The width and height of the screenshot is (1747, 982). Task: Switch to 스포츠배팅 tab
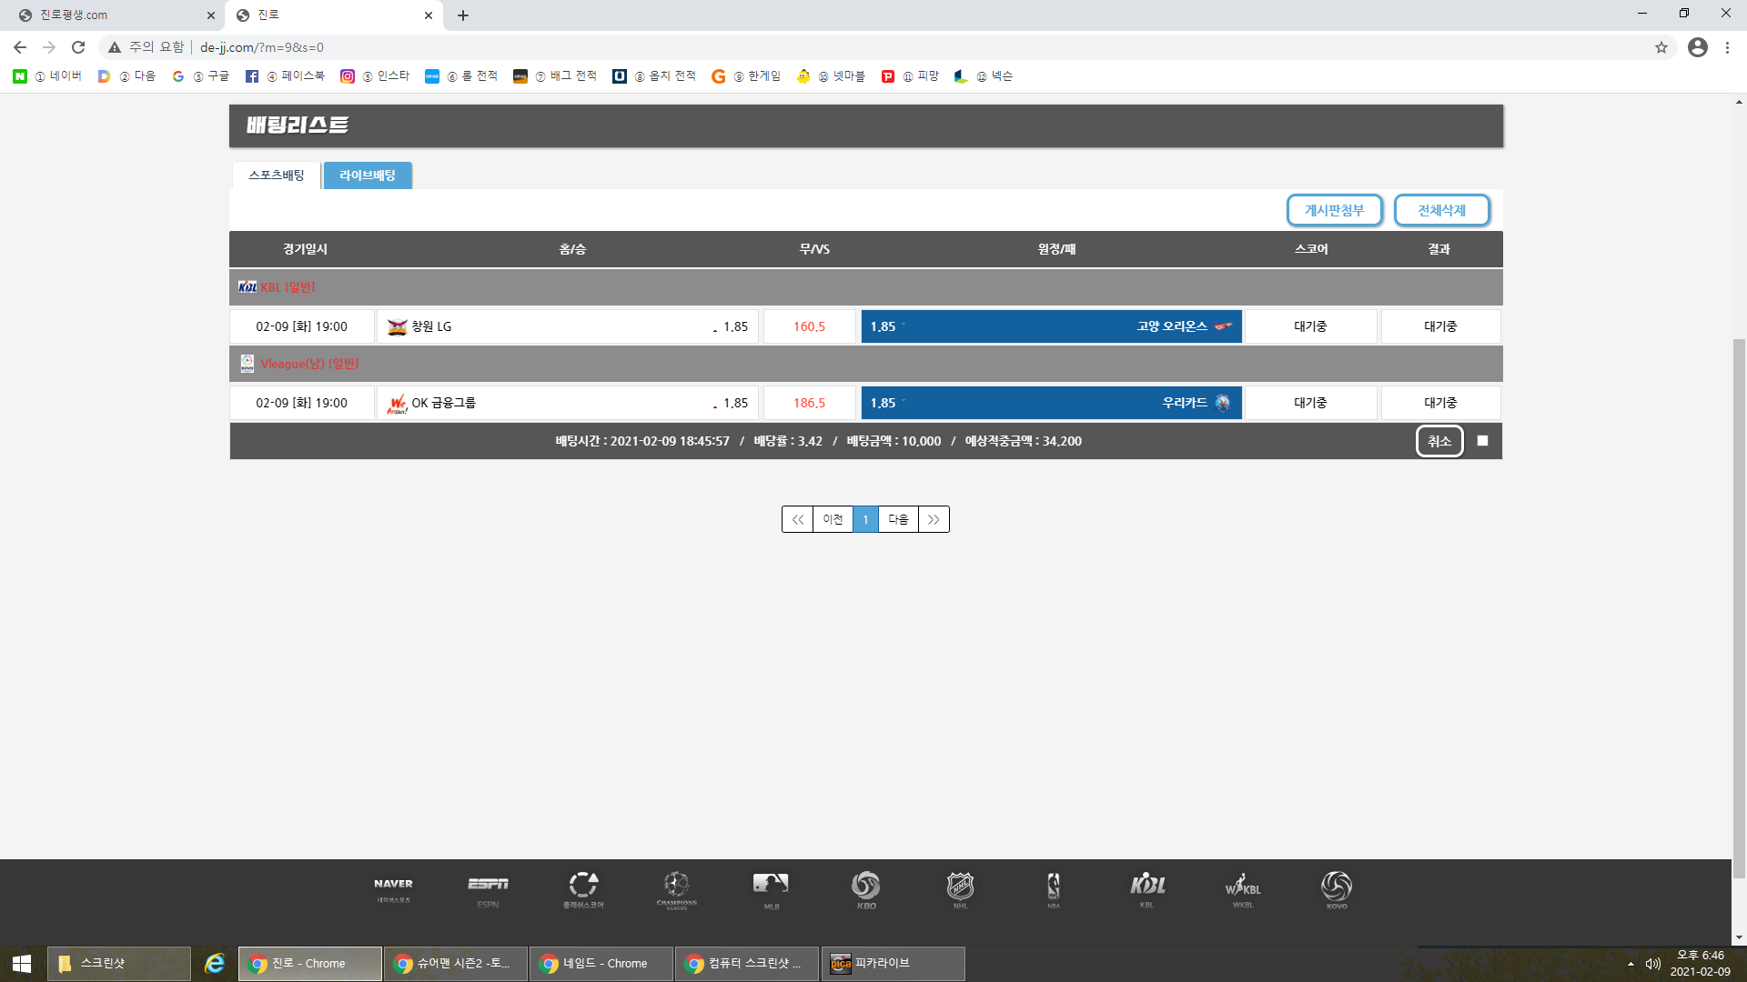[x=277, y=175]
